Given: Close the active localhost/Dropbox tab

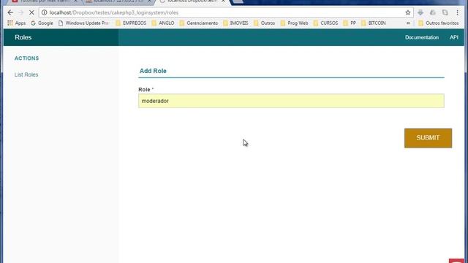Looking at the screenshot, I should pyautogui.click(x=223, y=1).
